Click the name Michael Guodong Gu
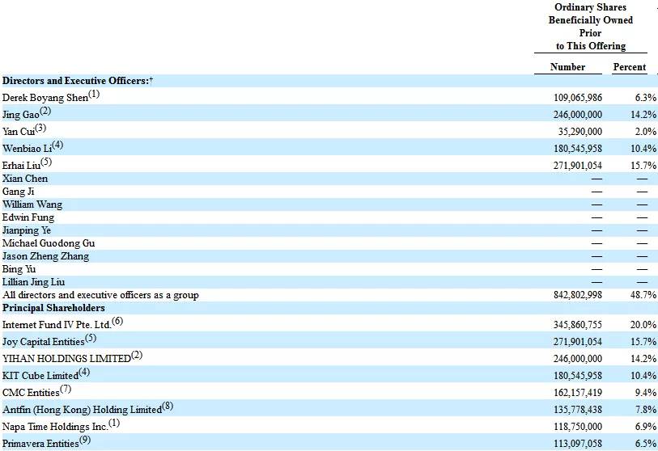658x451 pixels. (x=49, y=243)
